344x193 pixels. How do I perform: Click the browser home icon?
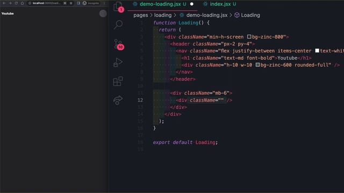[x=23, y=3]
